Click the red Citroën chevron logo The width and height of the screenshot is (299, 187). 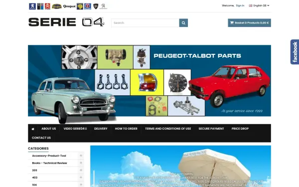(47, 6)
